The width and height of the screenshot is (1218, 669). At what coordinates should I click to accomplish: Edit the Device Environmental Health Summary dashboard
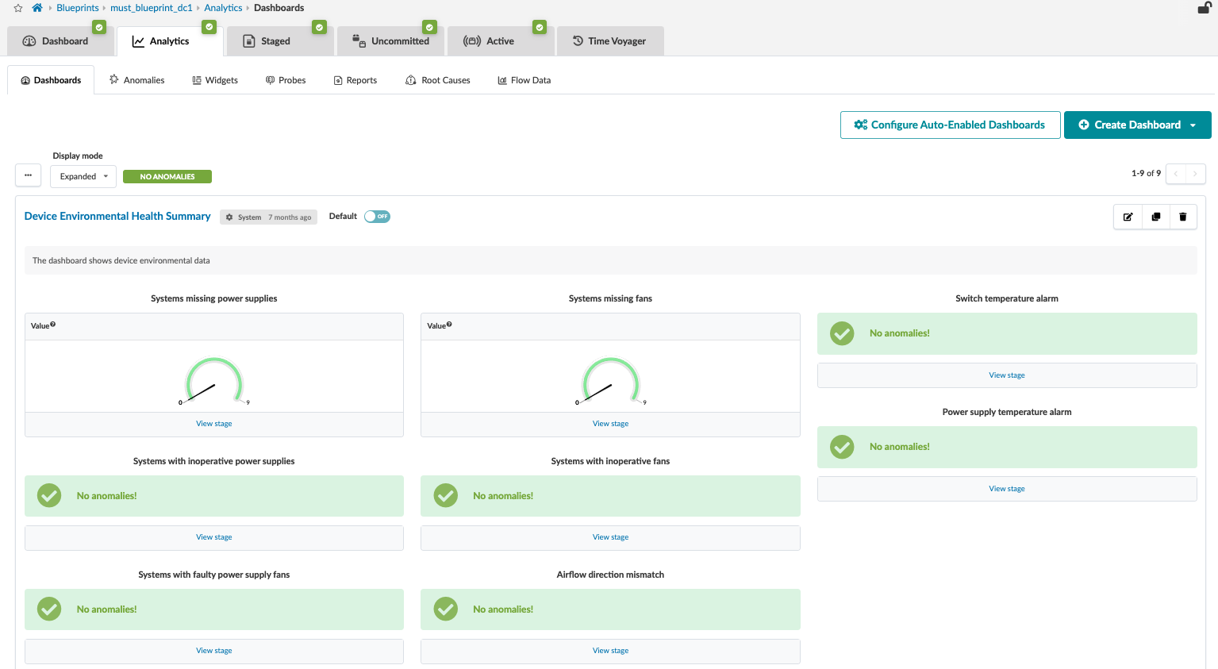pyautogui.click(x=1128, y=217)
